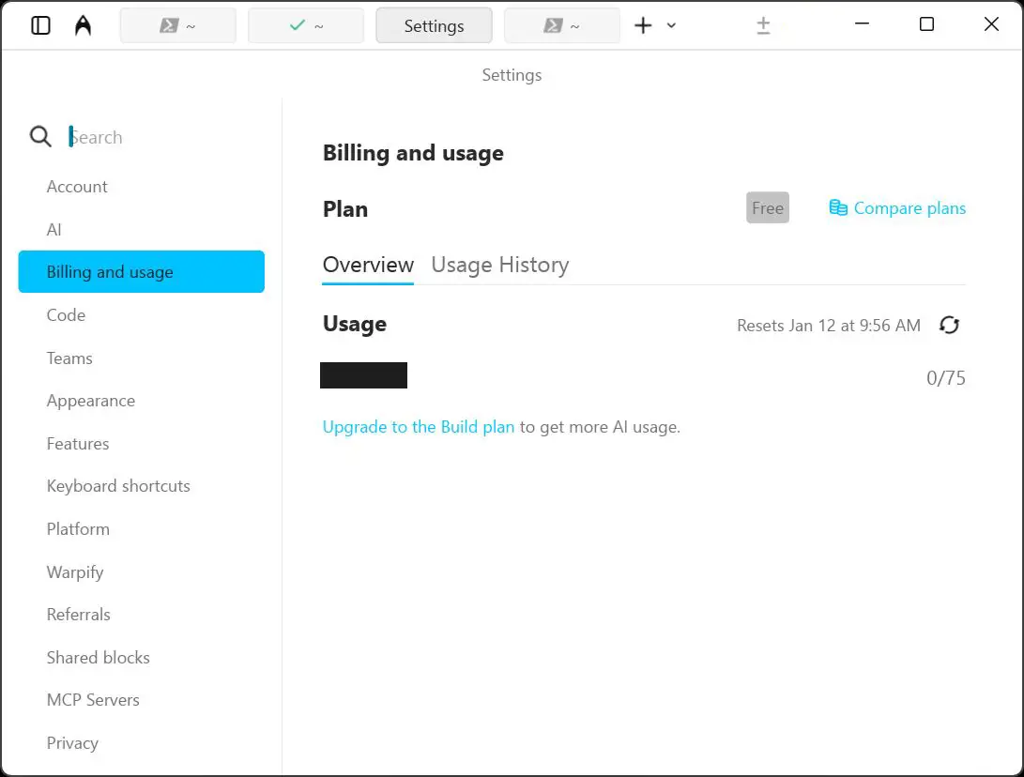
Task: Select the Overview tab
Action: 368,265
